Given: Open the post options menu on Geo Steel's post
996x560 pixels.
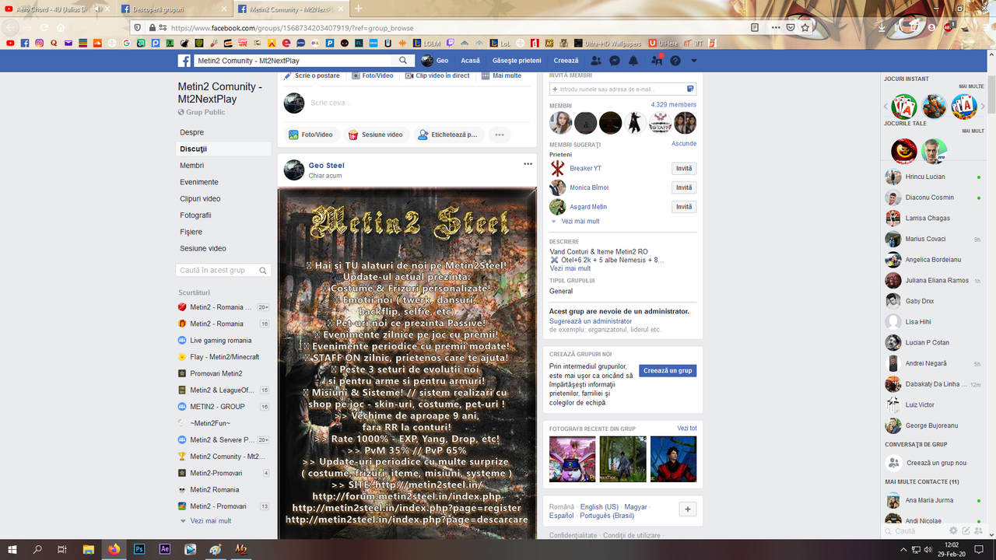Looking at the screenshot, I should [x=528, y=164].
